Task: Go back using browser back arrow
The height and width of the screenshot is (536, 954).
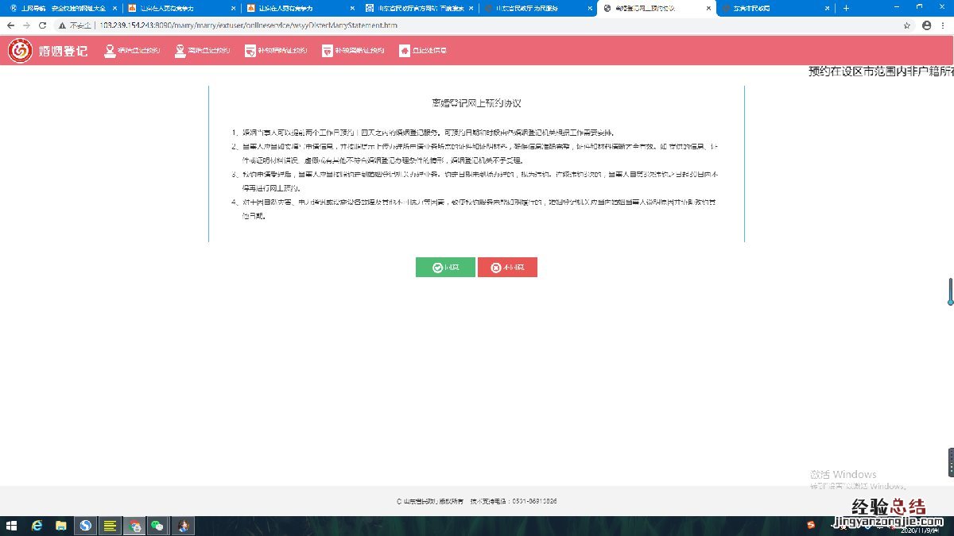Action: [10, 25]
